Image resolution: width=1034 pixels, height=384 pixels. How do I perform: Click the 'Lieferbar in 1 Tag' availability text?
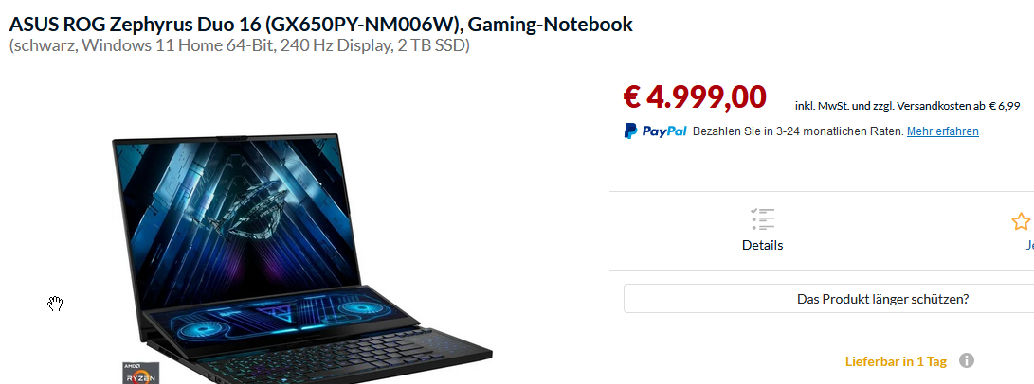pos(896,361)
